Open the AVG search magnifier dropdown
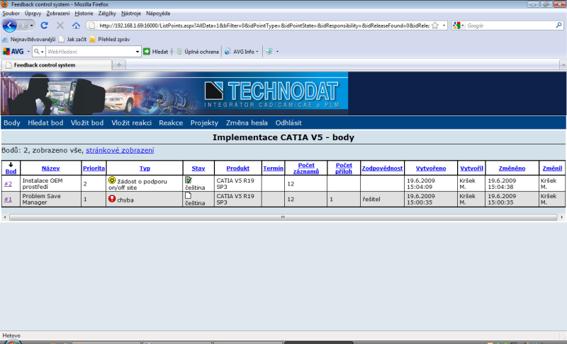The width and height of the screenshot is (567, 344). pos(38,52)
